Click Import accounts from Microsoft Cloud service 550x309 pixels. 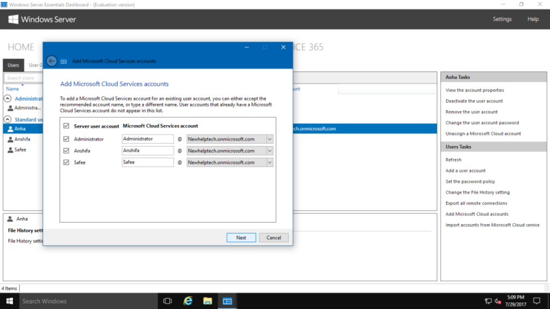493,225
